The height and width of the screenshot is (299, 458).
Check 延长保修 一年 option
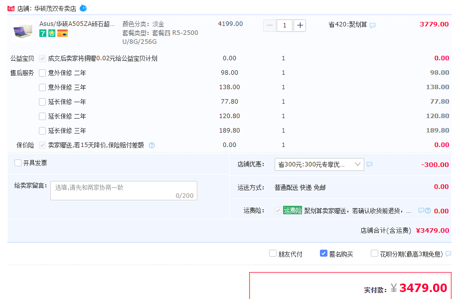tap(42, 102)
